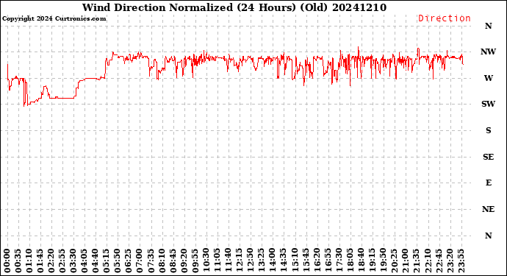This screenshot has height=276, width=507.
Task: Click the 'S' axis label
Action: click(x=488, y=130)
